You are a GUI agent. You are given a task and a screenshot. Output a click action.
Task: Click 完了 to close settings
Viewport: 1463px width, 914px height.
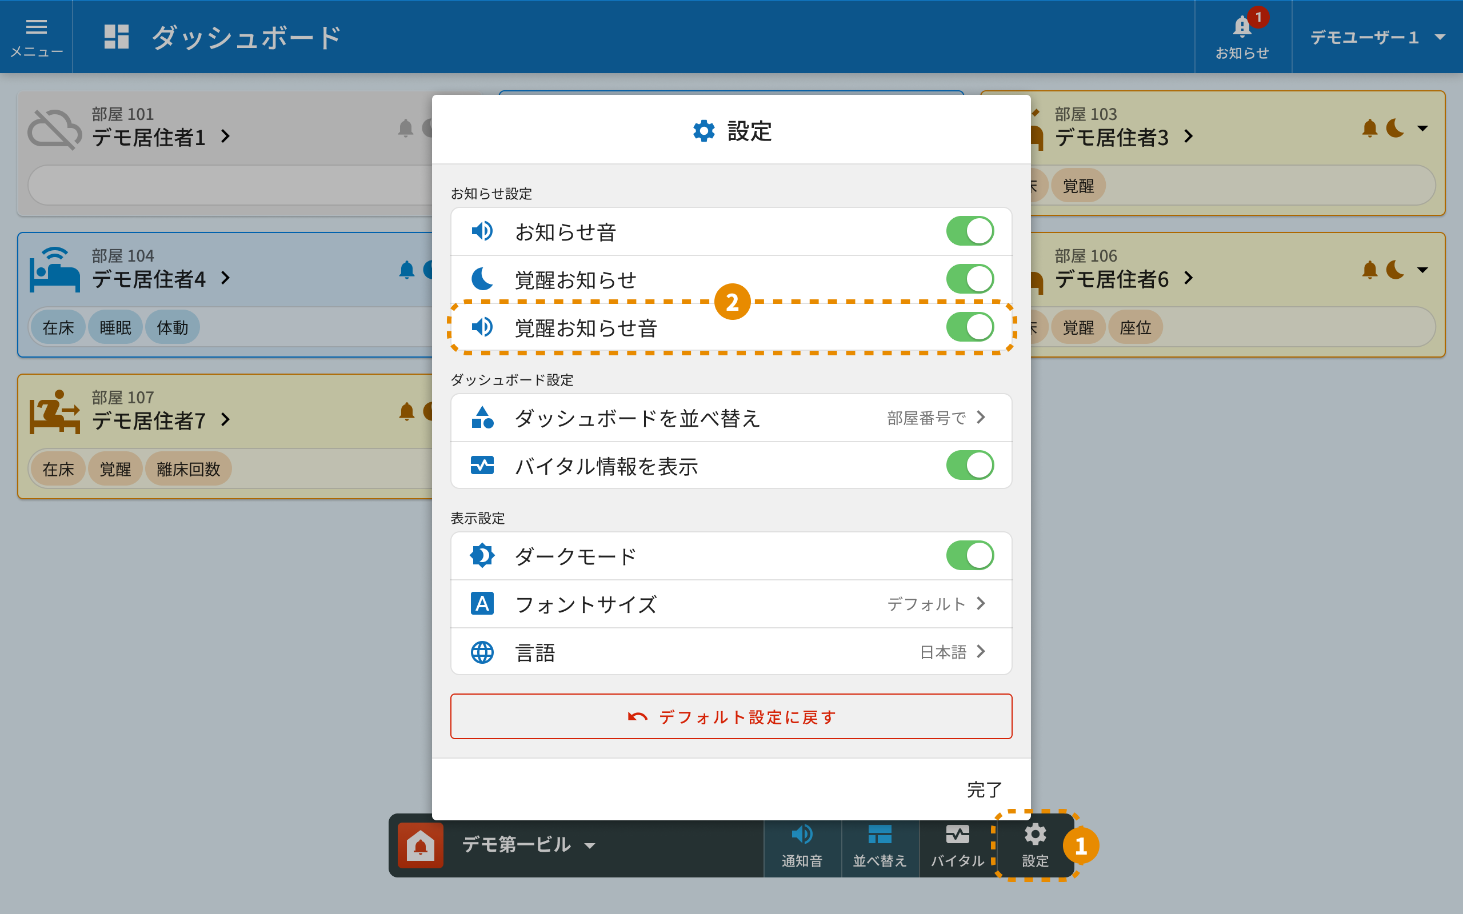tap(984, 789)
